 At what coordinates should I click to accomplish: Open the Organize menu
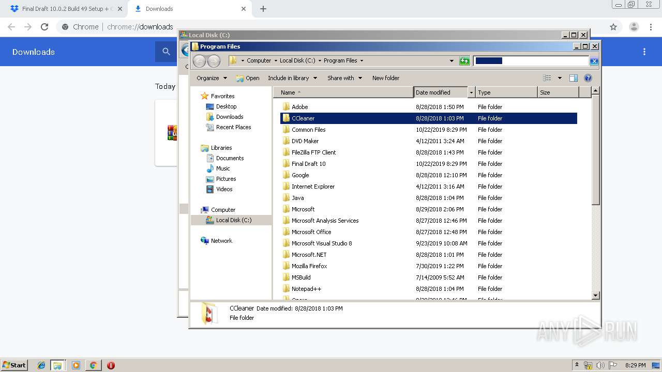(x=212, y=78)
